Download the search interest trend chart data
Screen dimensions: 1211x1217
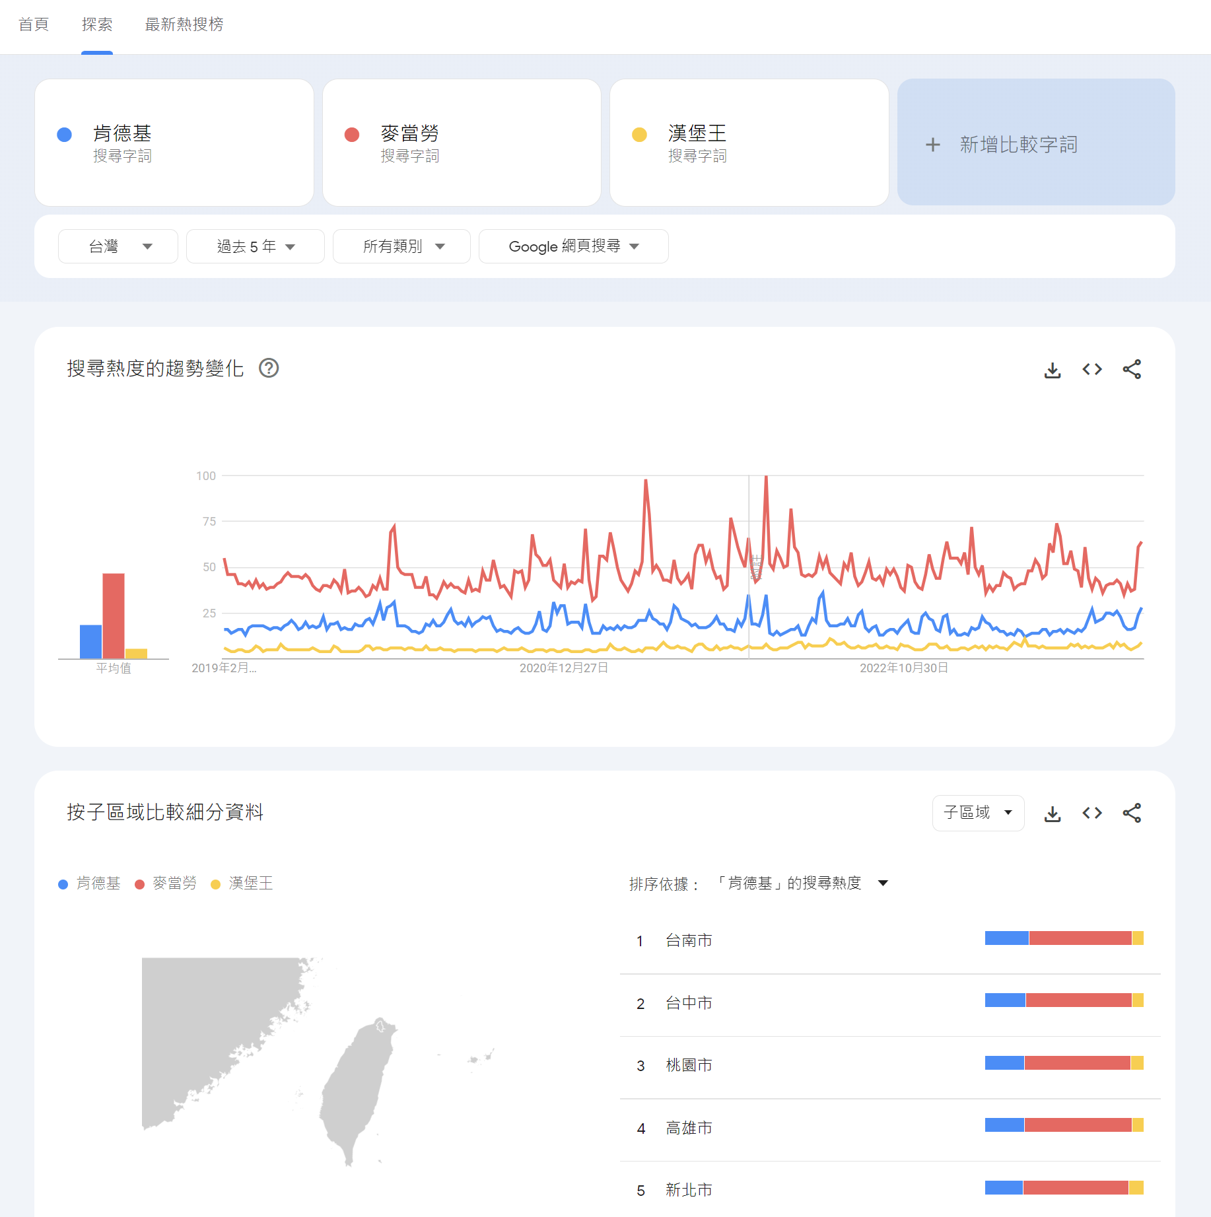(x=1053, y=370)
